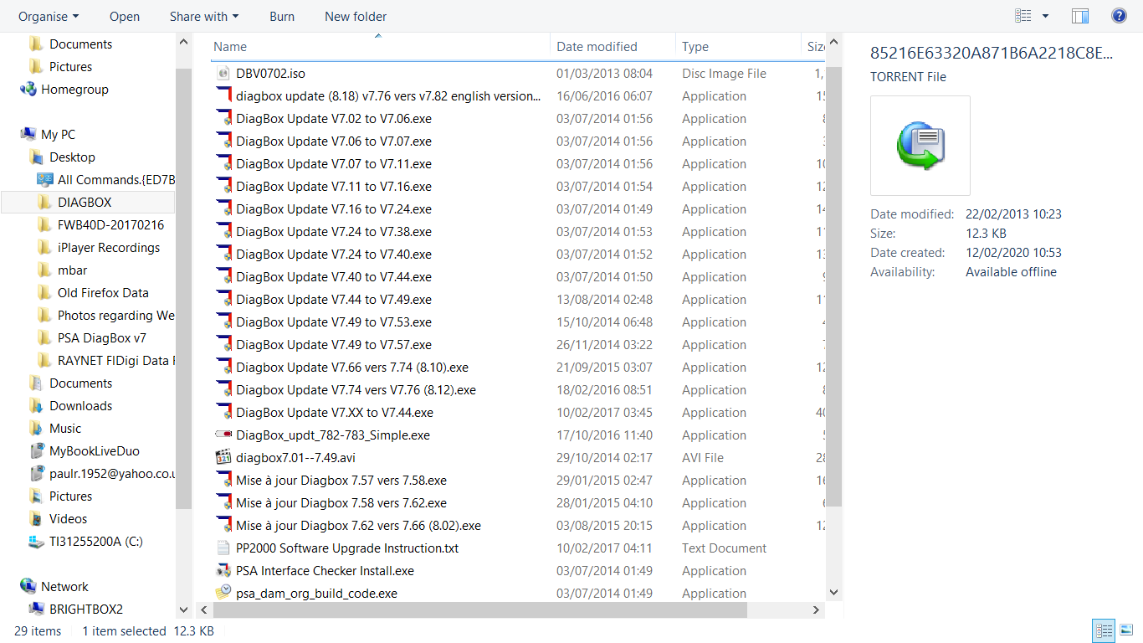Image resolution: width=1143 pixels, height=643 pixels.
Task: Open the RAYNET FlDigi Data folder
Action: [116, 361]
